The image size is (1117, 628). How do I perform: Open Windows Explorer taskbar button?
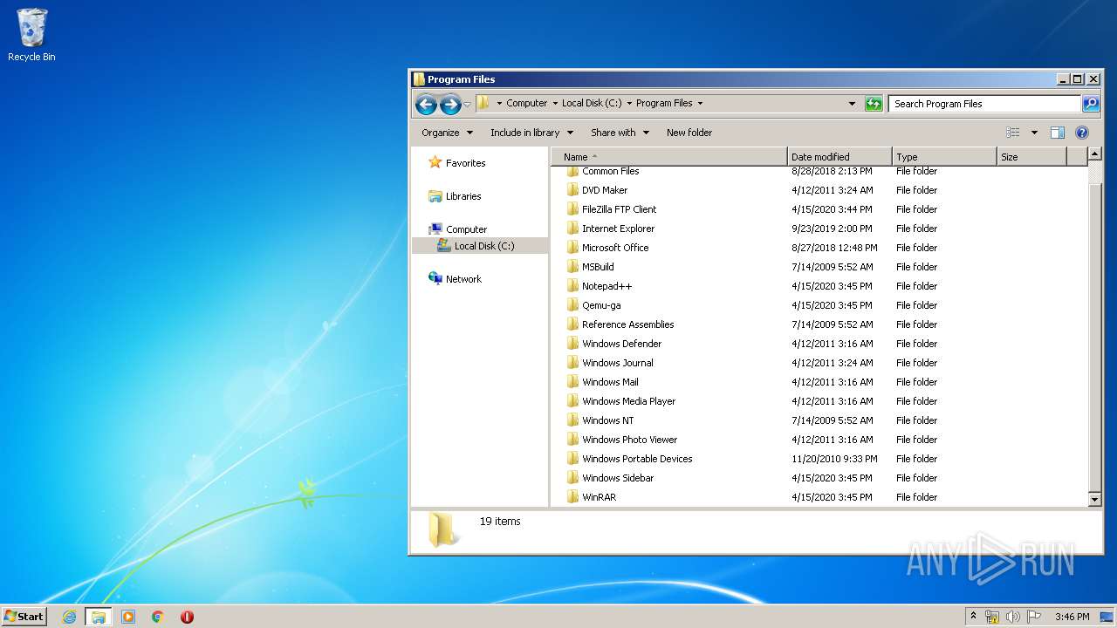point(98,617)
